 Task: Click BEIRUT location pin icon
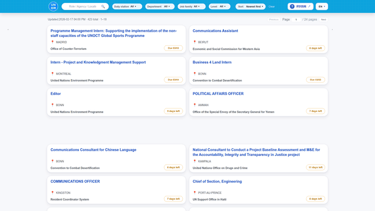[195, 42]
